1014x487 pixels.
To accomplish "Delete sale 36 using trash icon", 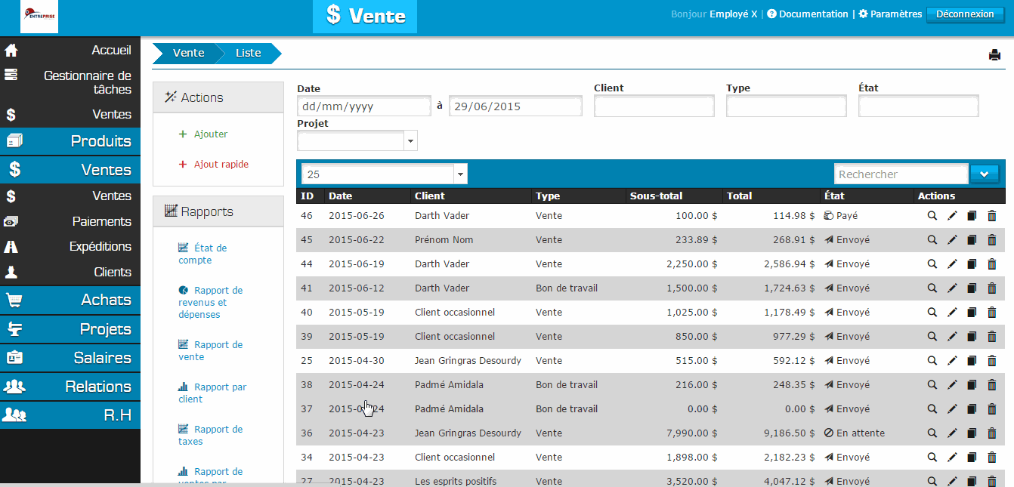I will [992, 433].
